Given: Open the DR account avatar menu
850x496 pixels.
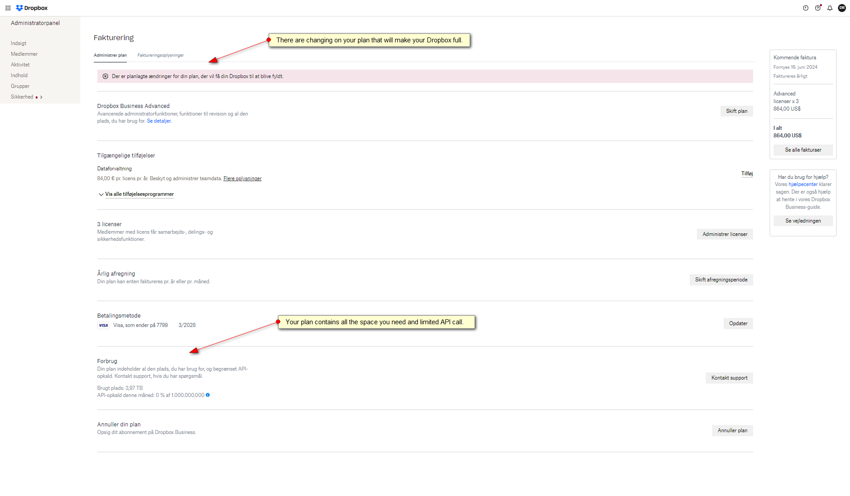Looking at the screenshot, I should tap(842, 8).
